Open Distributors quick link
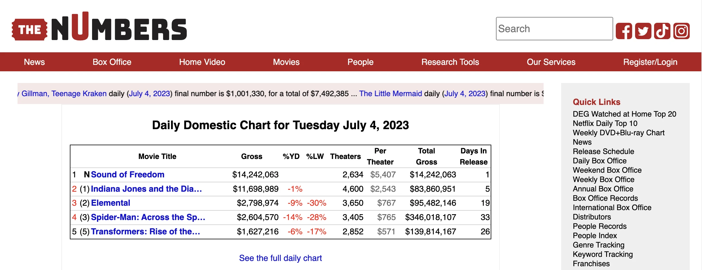The image size is (702, 270). pyautogui.click(x=592, y=217)
